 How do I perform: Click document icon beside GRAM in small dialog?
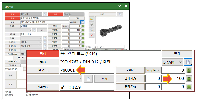[82, 22]
